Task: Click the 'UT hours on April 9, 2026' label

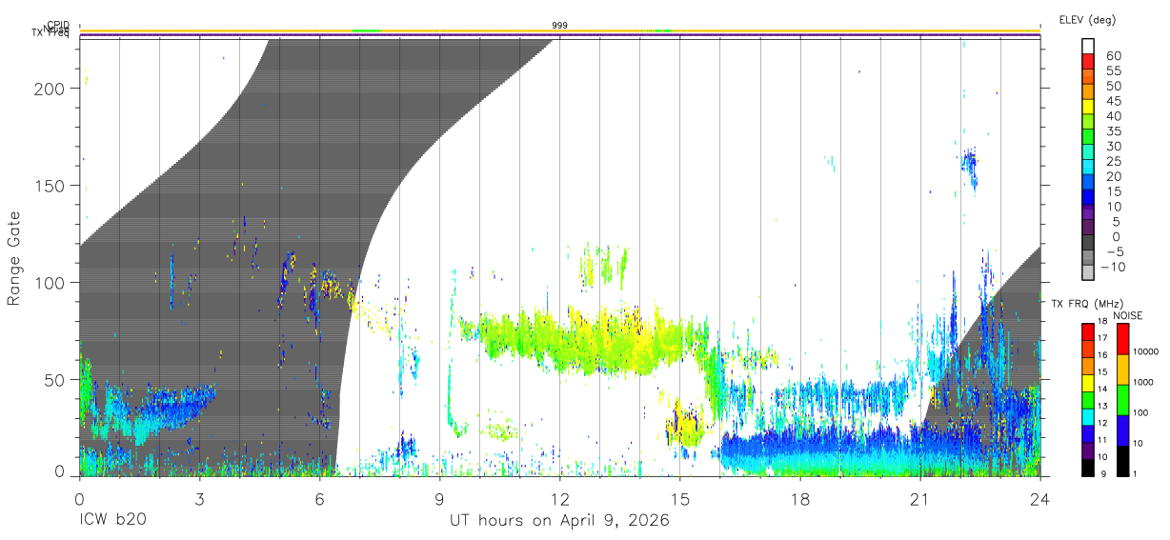Action: coord(560,521)
